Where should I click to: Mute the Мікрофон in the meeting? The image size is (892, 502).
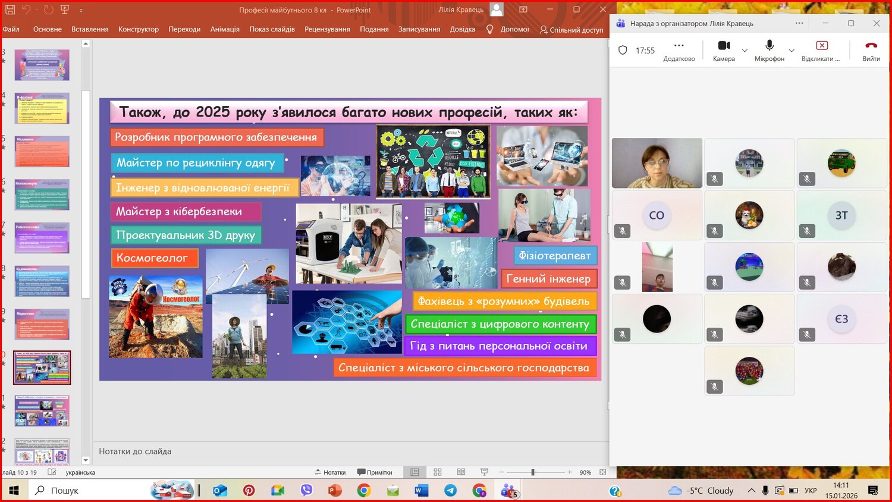[x=769, y=50]
